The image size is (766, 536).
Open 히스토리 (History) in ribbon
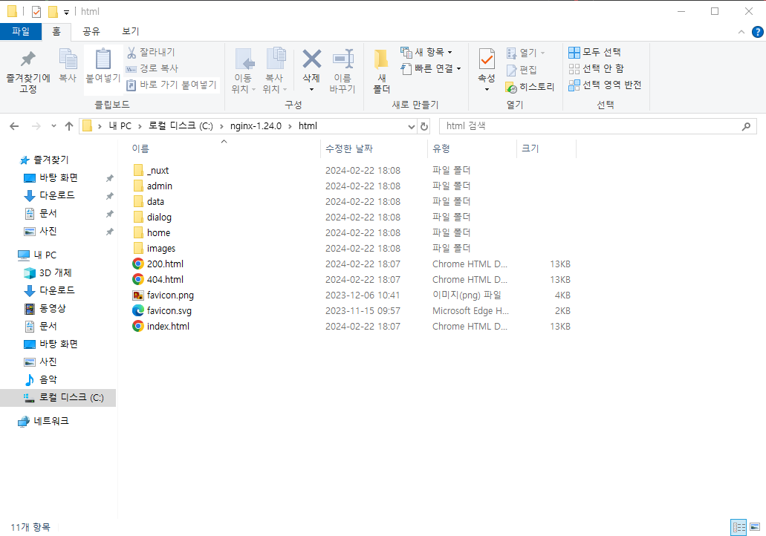tap(530, 87)
